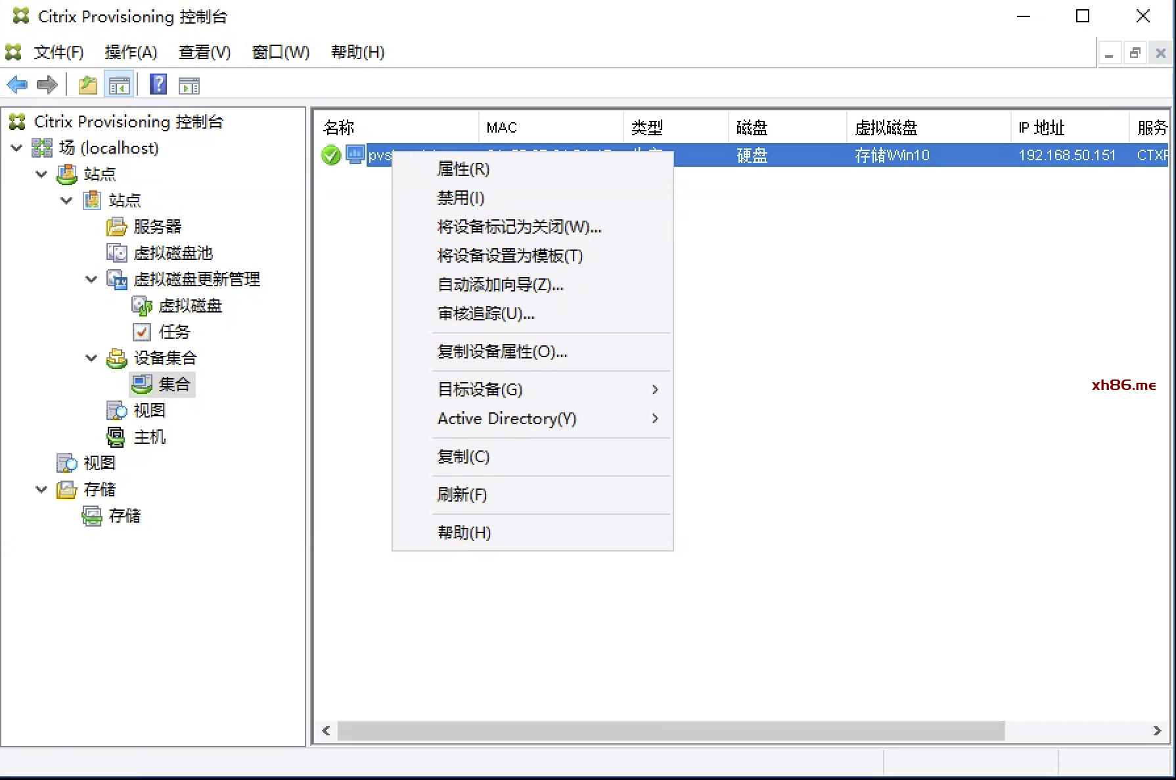
Task: Sort by the 名称 column header
Action: 397,127
